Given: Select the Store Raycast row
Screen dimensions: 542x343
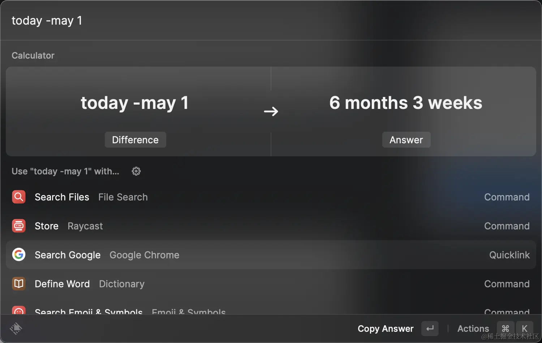Looking at the screenshot, I should click(271, 226).
